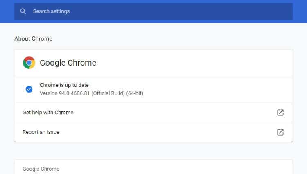This screenshot has width=307, height=174.
Task: Click the Version 94.0.4606.81 text
Action: pos(91,93)
